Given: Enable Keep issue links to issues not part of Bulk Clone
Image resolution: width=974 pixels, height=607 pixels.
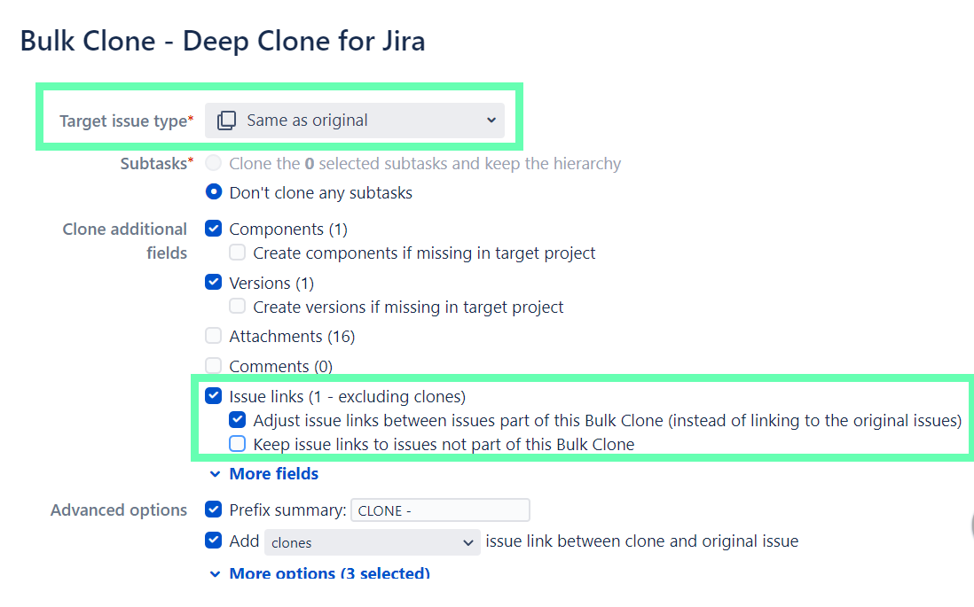Looking at the screenshot, I should pyautogui.click(x=238, y=444).
